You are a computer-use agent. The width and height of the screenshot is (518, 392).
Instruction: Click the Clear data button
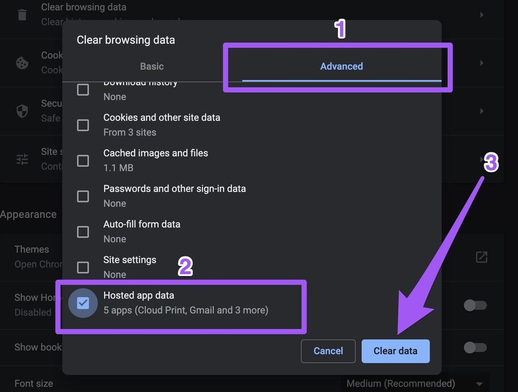396,351
